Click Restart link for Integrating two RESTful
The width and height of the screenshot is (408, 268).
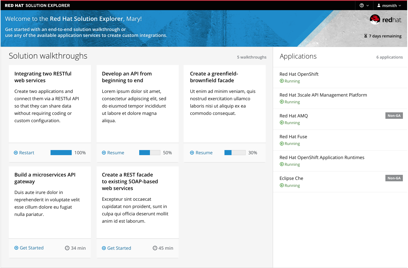[x=27, y=153]
